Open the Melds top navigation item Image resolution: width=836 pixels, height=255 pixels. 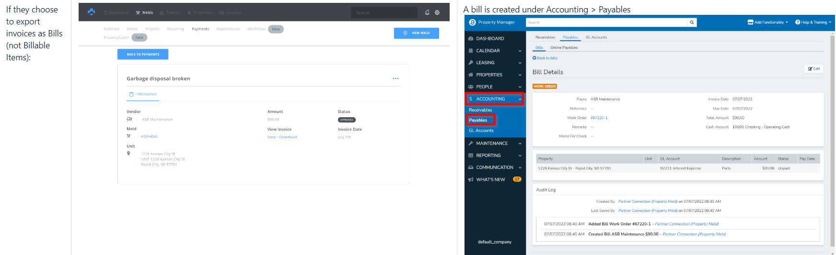[144, 12]
